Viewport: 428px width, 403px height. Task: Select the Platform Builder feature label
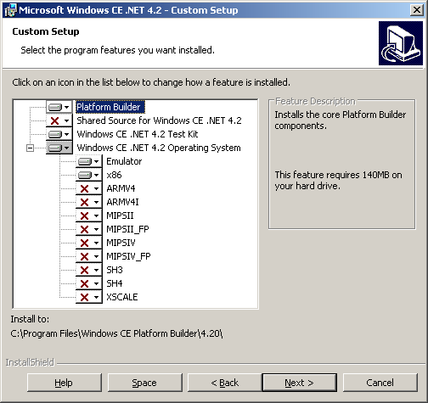coord(109,107)
